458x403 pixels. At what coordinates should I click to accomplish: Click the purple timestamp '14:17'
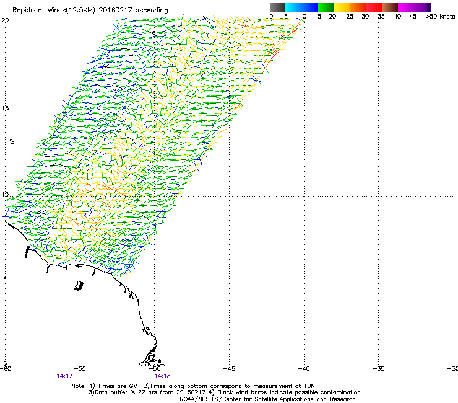[x=64, y=376]
